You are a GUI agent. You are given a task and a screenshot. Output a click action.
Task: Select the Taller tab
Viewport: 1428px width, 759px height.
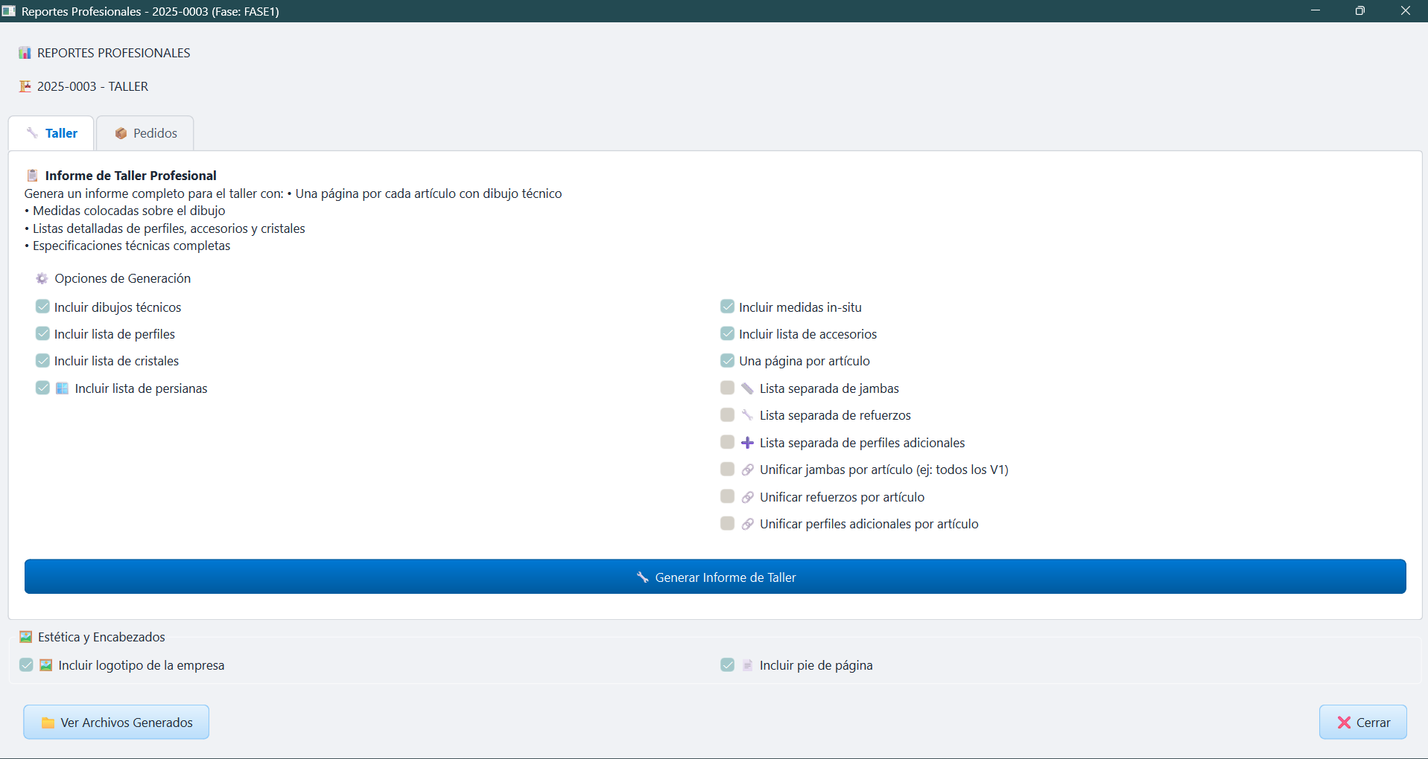point(52,133)
